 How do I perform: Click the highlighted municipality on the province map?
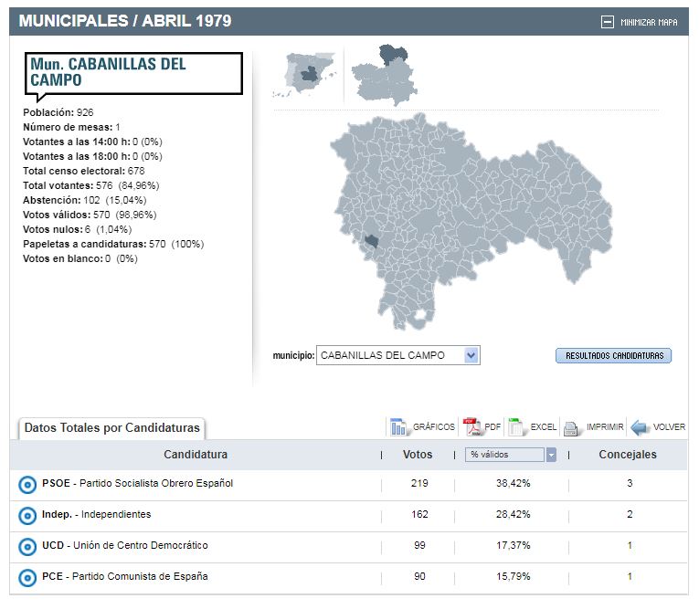pyautogui.click(x=371, y=242)
